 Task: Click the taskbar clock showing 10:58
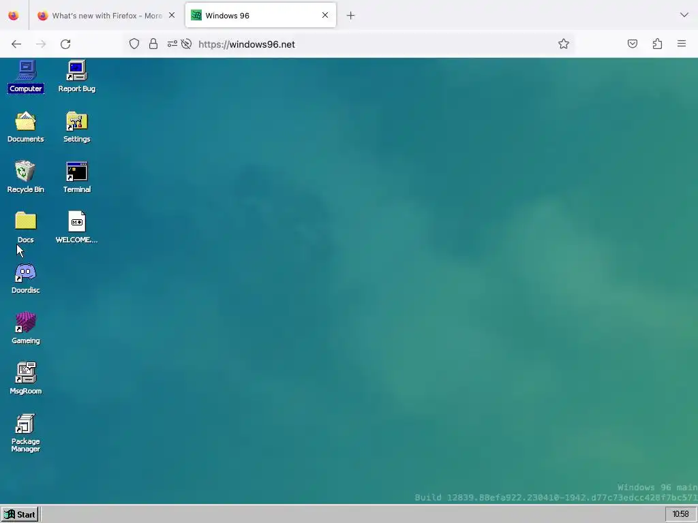[680, 514]
